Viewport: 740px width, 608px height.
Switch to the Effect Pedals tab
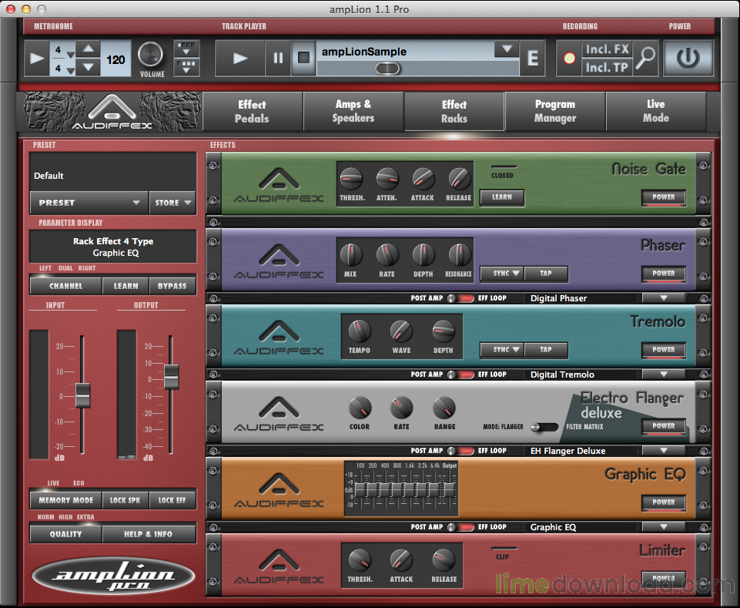pos(252,112)
